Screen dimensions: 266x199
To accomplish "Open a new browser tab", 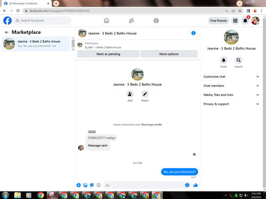I will [x=56, y=3].
